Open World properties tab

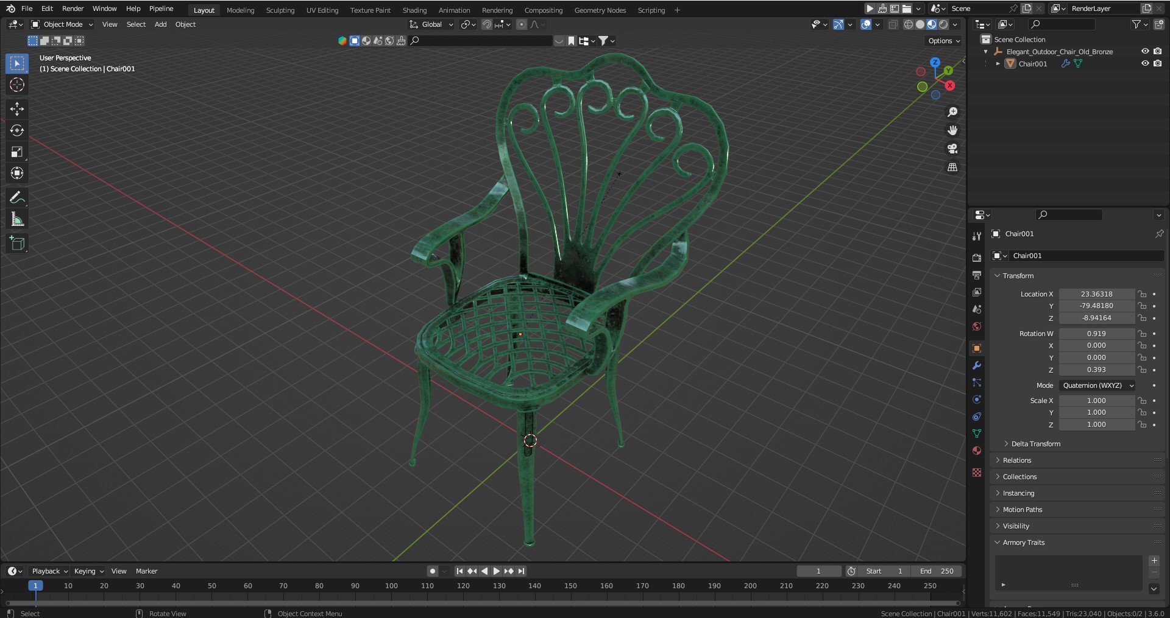pyautogui.click(x=977, y=326)
